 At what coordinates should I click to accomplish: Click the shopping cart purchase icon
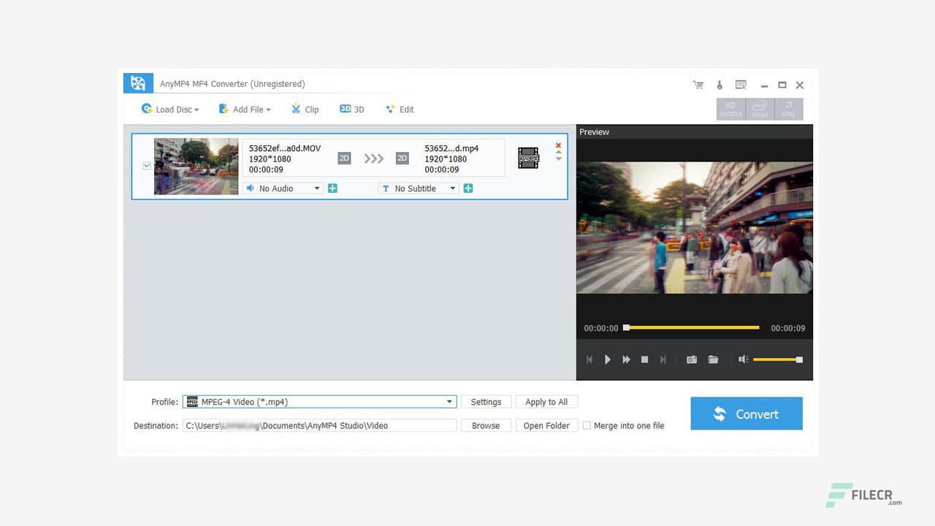tap(698, 85)
